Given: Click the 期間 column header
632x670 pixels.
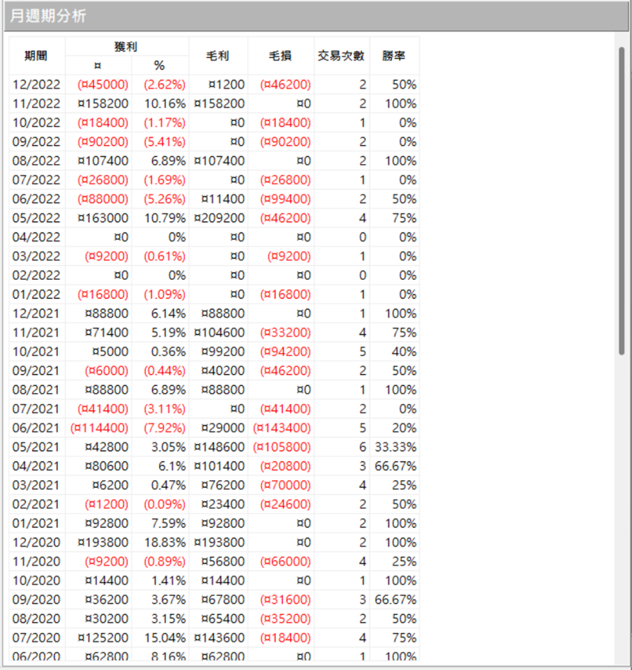Looking at the screenshot, I should pos(37,56).
